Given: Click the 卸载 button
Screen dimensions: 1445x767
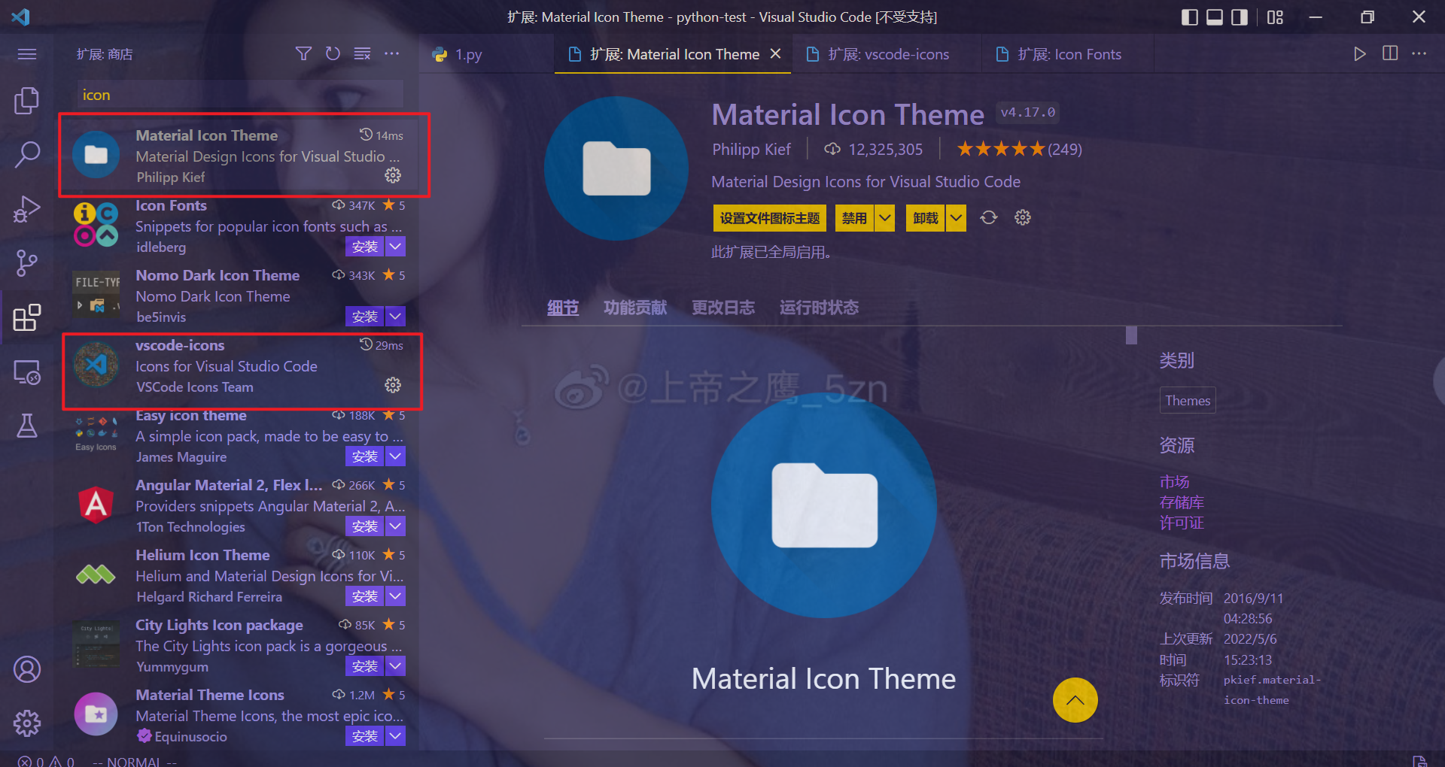Looking at the screenshot, I should (x=926, y=218).
